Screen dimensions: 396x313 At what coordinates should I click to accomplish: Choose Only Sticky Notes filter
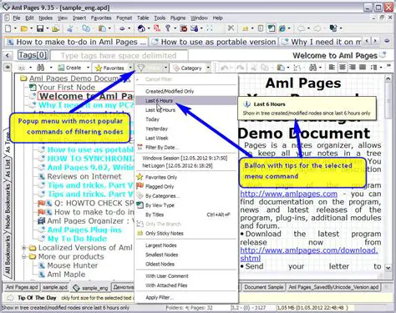186,233
